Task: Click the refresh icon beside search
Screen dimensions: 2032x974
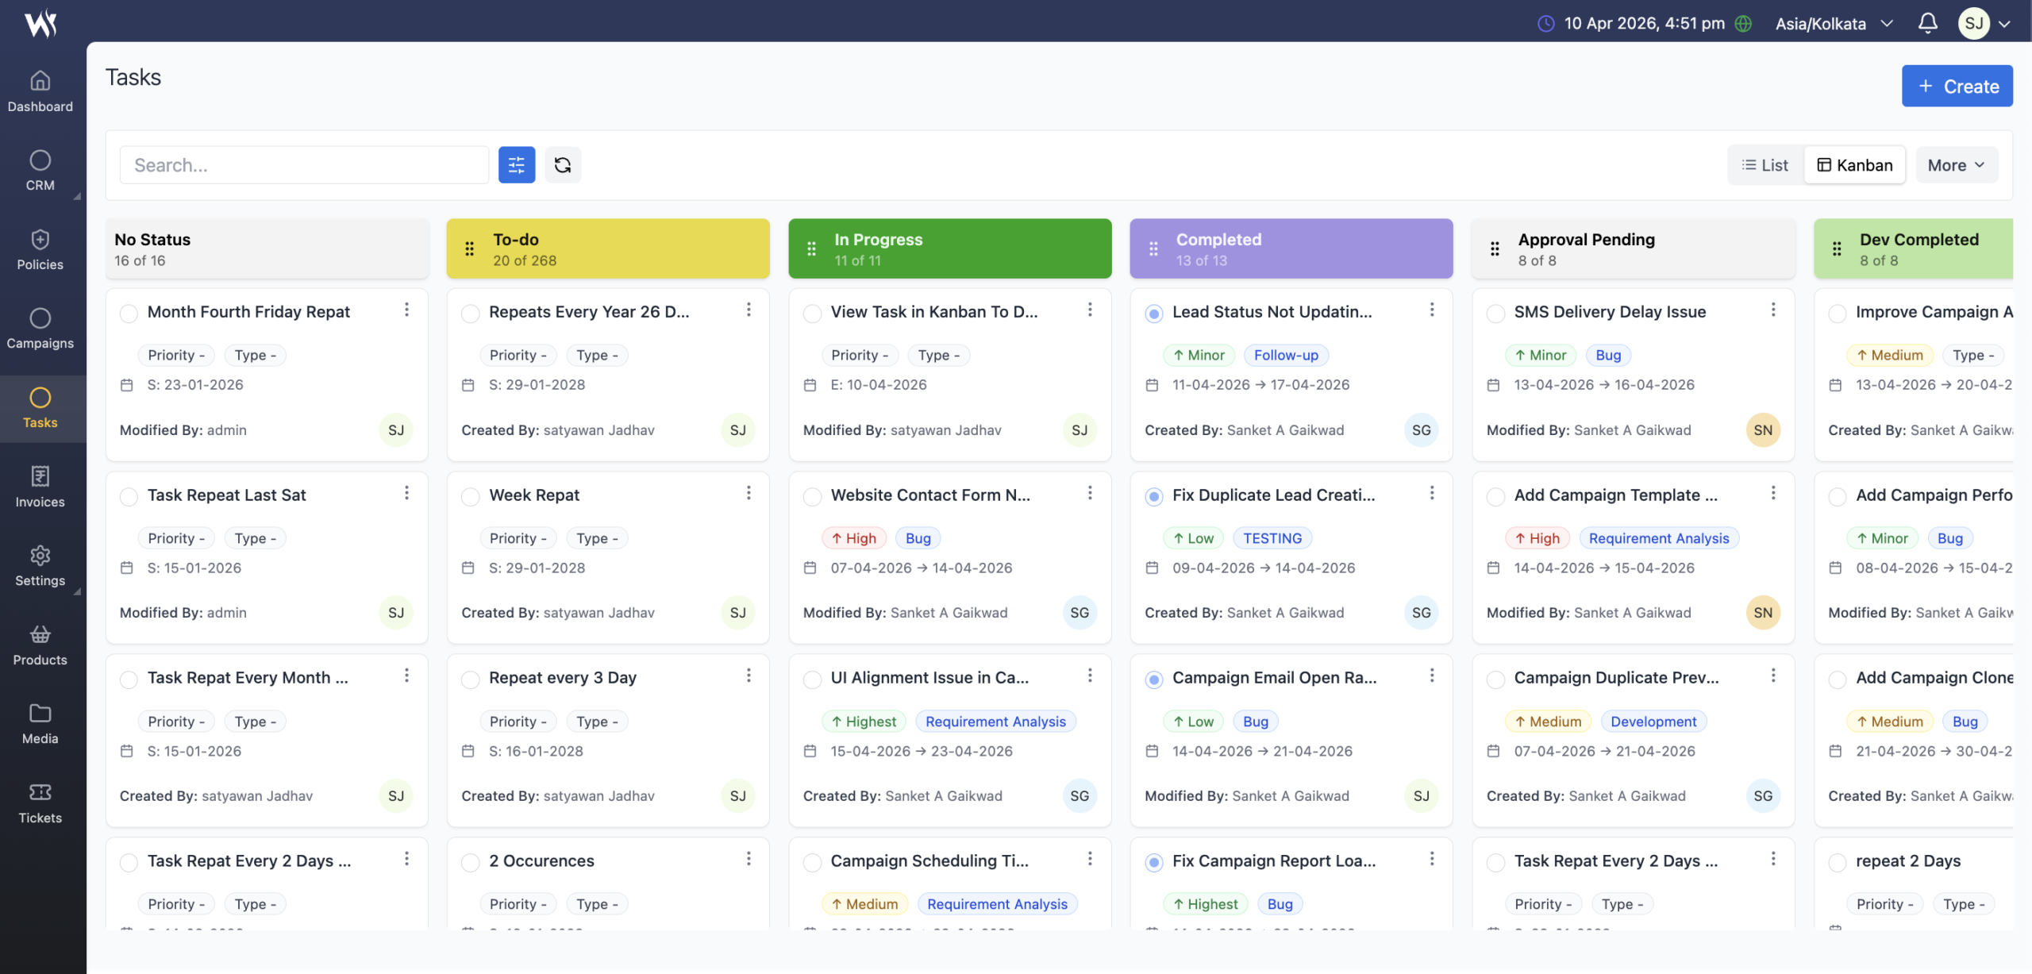Action: [x=563, y=165]
